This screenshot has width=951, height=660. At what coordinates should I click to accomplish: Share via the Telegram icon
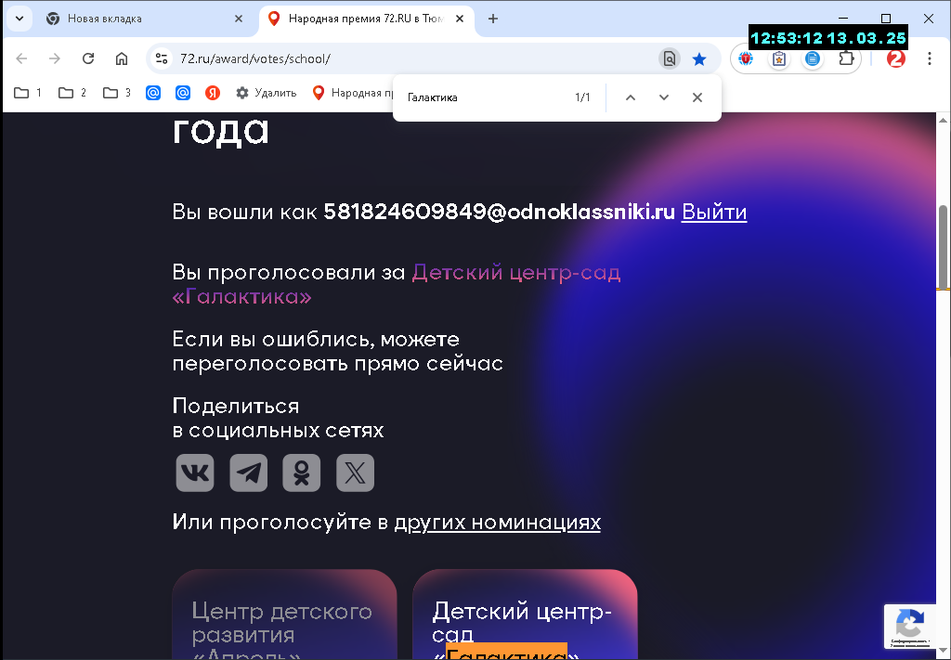point(248,472)
